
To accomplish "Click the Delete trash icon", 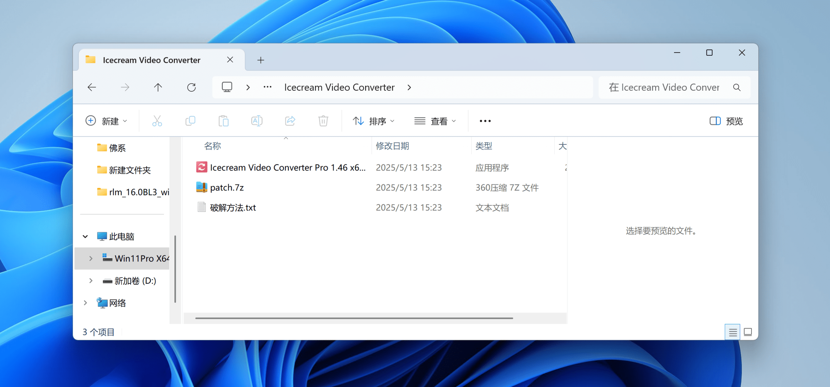I will 323,121.
